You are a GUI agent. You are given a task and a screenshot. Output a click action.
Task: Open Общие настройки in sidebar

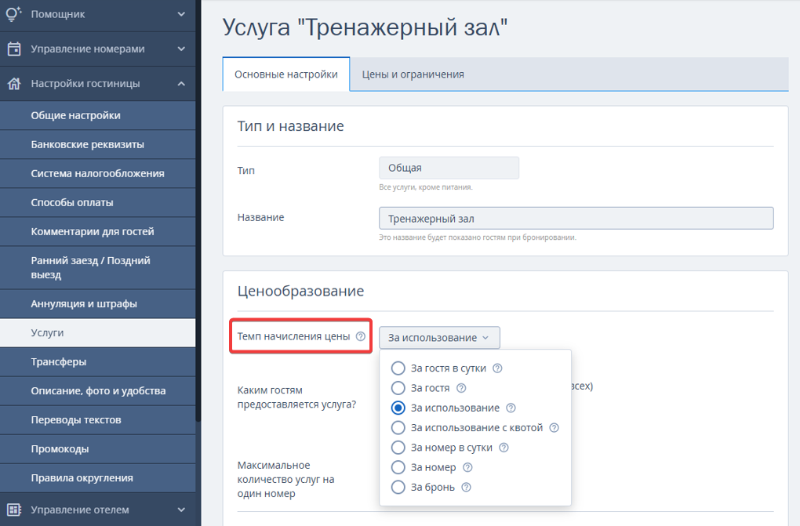pyautogui.click(x=97, y=115)
